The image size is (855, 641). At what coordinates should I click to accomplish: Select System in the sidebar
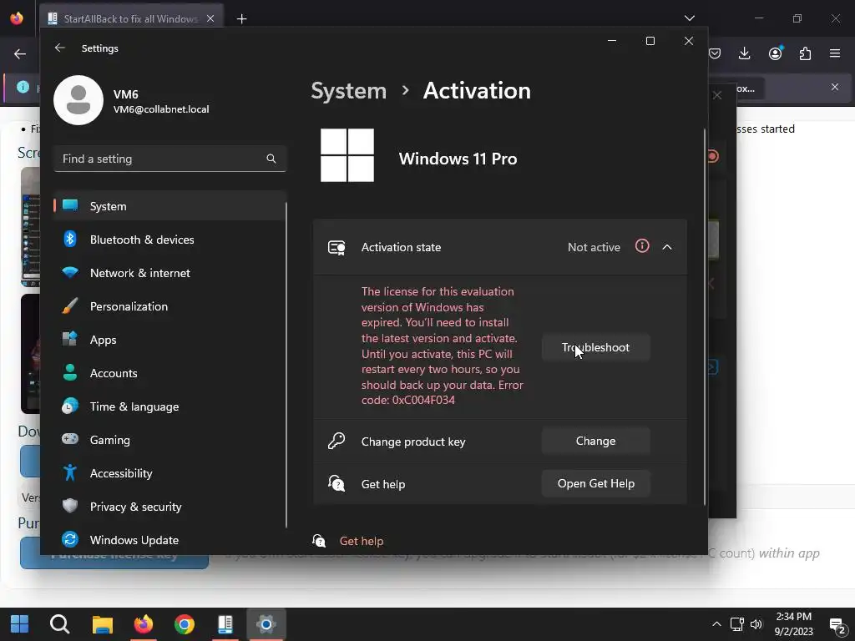[x=169, y=206]
